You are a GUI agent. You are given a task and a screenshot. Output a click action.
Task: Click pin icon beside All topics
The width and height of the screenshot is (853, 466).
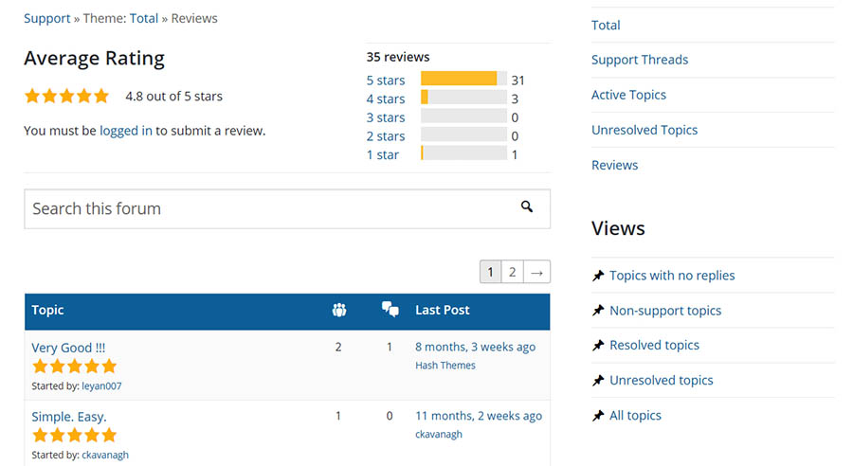coord(598,416)
